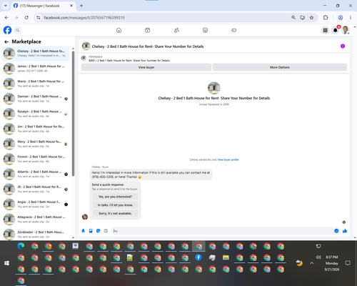Go to the Facebook Home icon
Viewport: 357px width, 286px height.
(119, 30)
